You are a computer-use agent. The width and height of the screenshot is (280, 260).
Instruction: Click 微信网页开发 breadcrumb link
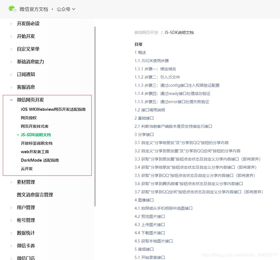point(146,32)
